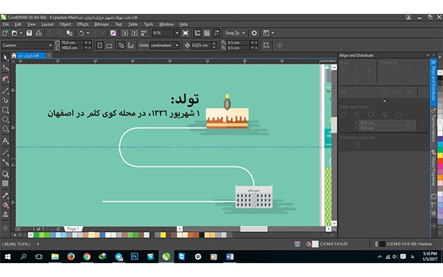
Task: Select the Crop tool
Action: pos(5,78)
